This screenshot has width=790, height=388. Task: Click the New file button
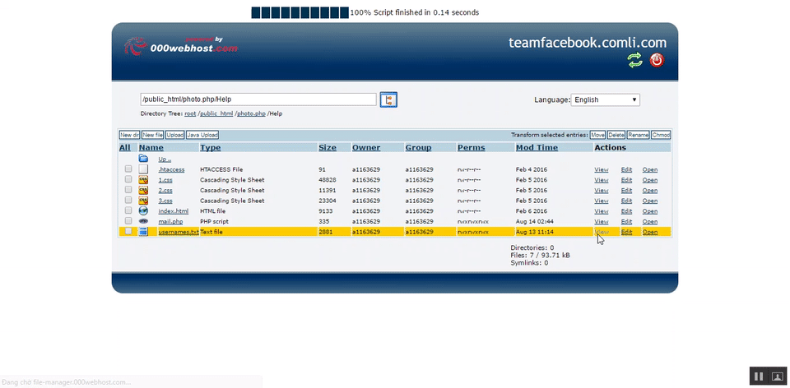pos(152,135)
